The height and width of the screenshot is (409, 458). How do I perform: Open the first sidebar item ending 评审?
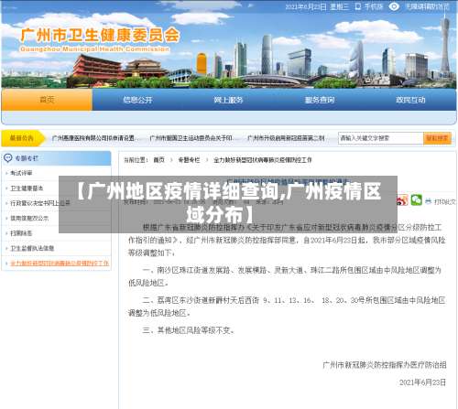(x=21, y=173)
